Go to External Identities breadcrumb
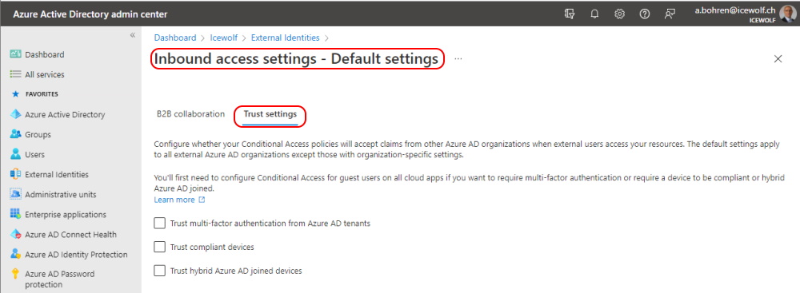 286,38
